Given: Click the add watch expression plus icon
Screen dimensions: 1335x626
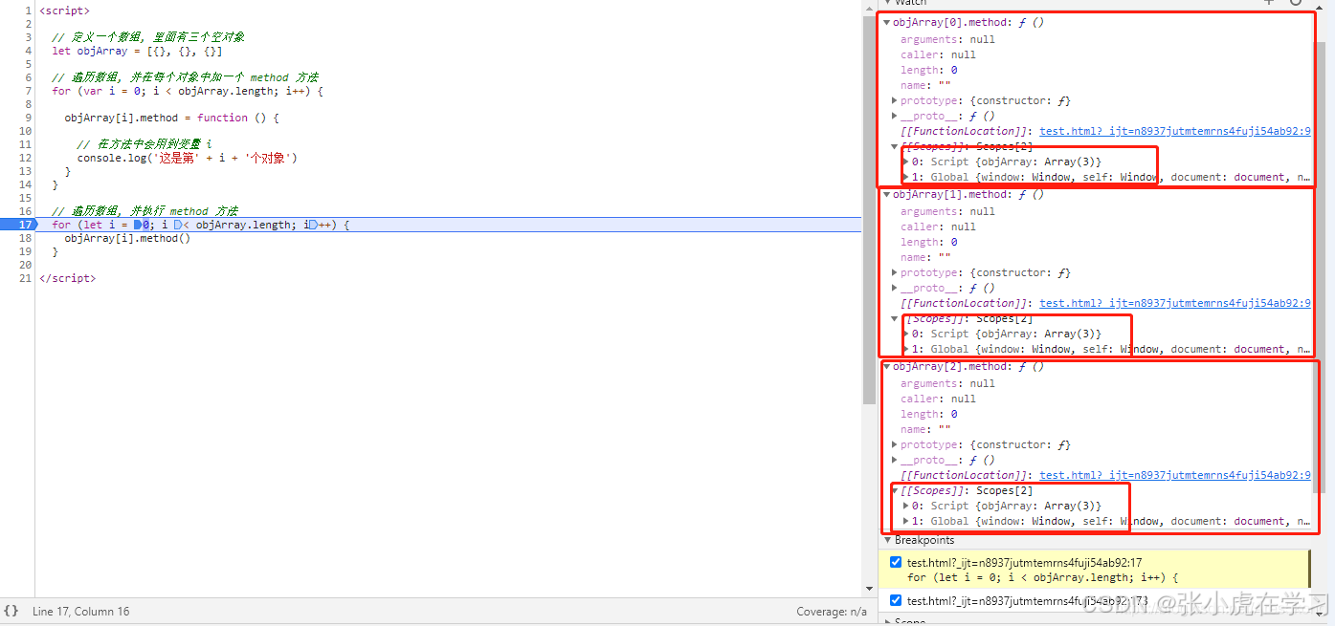Looking at the screenshot, I should coord(1270,3).
